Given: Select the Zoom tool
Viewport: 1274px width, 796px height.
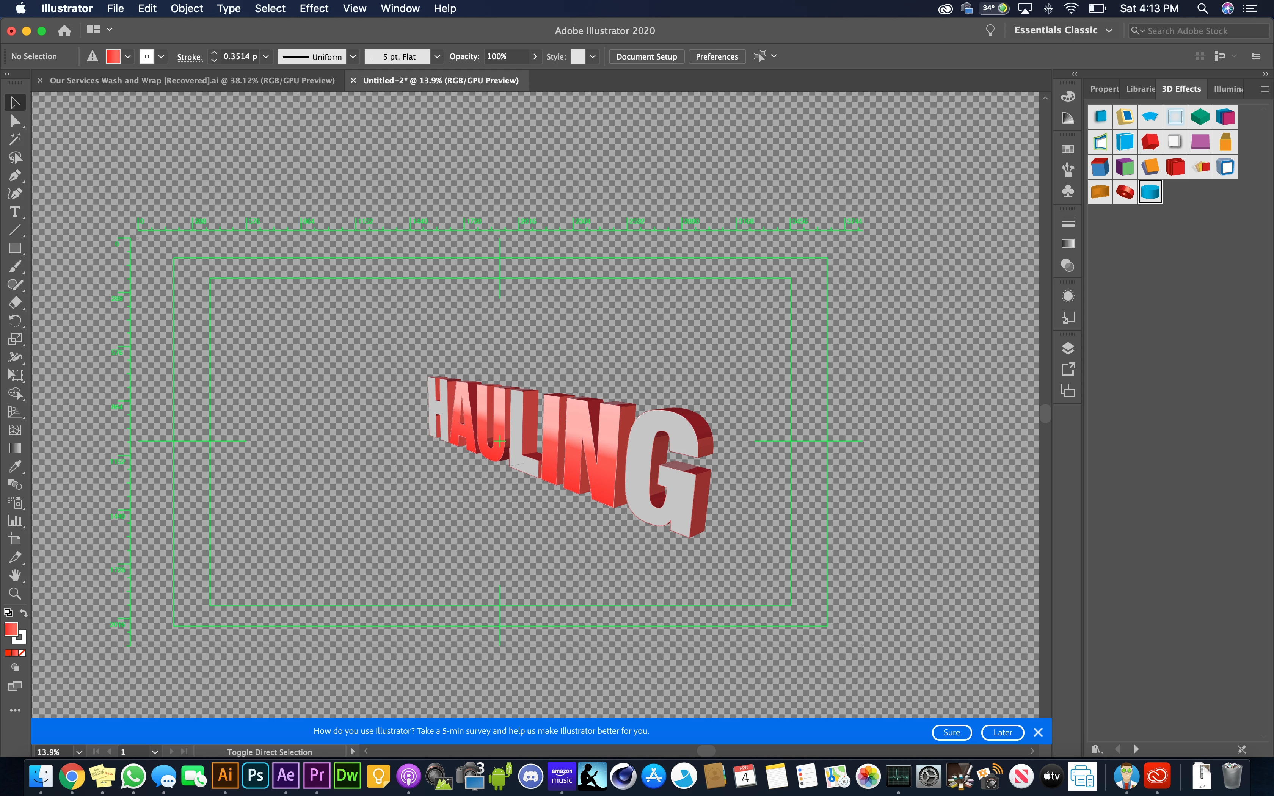Looking at the screenshot, I should coord(15,593).
